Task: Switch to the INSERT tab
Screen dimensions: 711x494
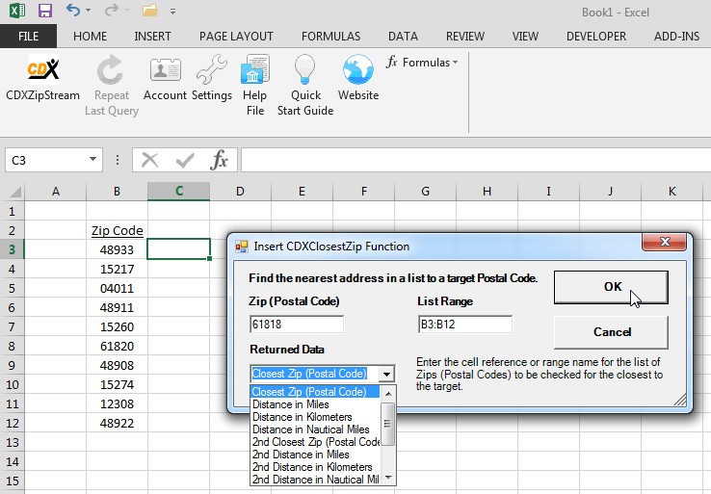Action: [152, 37]
